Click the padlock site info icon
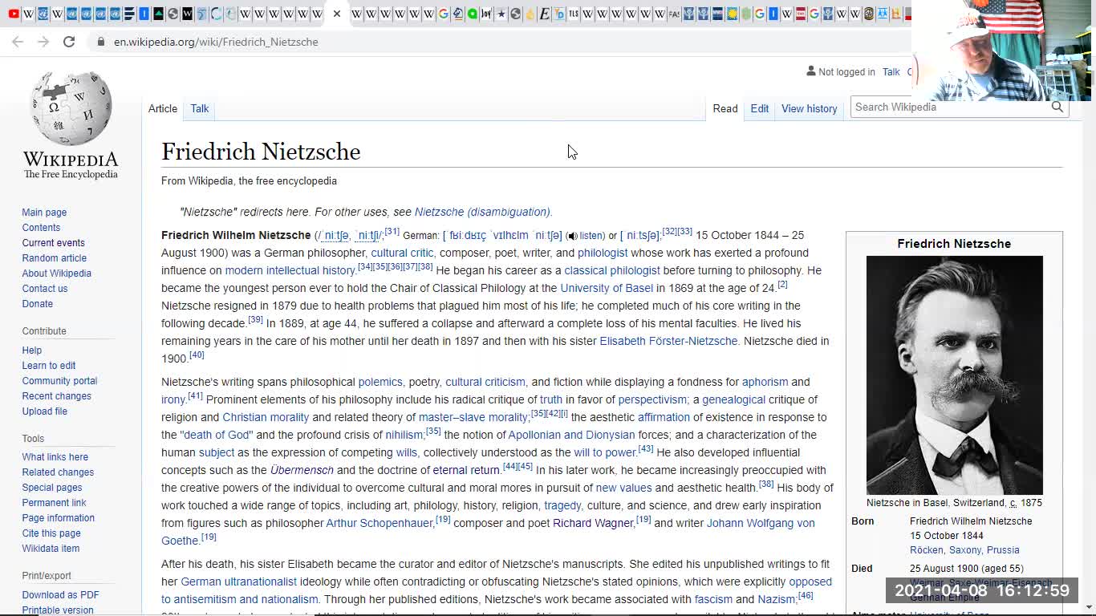 point(101,42)
